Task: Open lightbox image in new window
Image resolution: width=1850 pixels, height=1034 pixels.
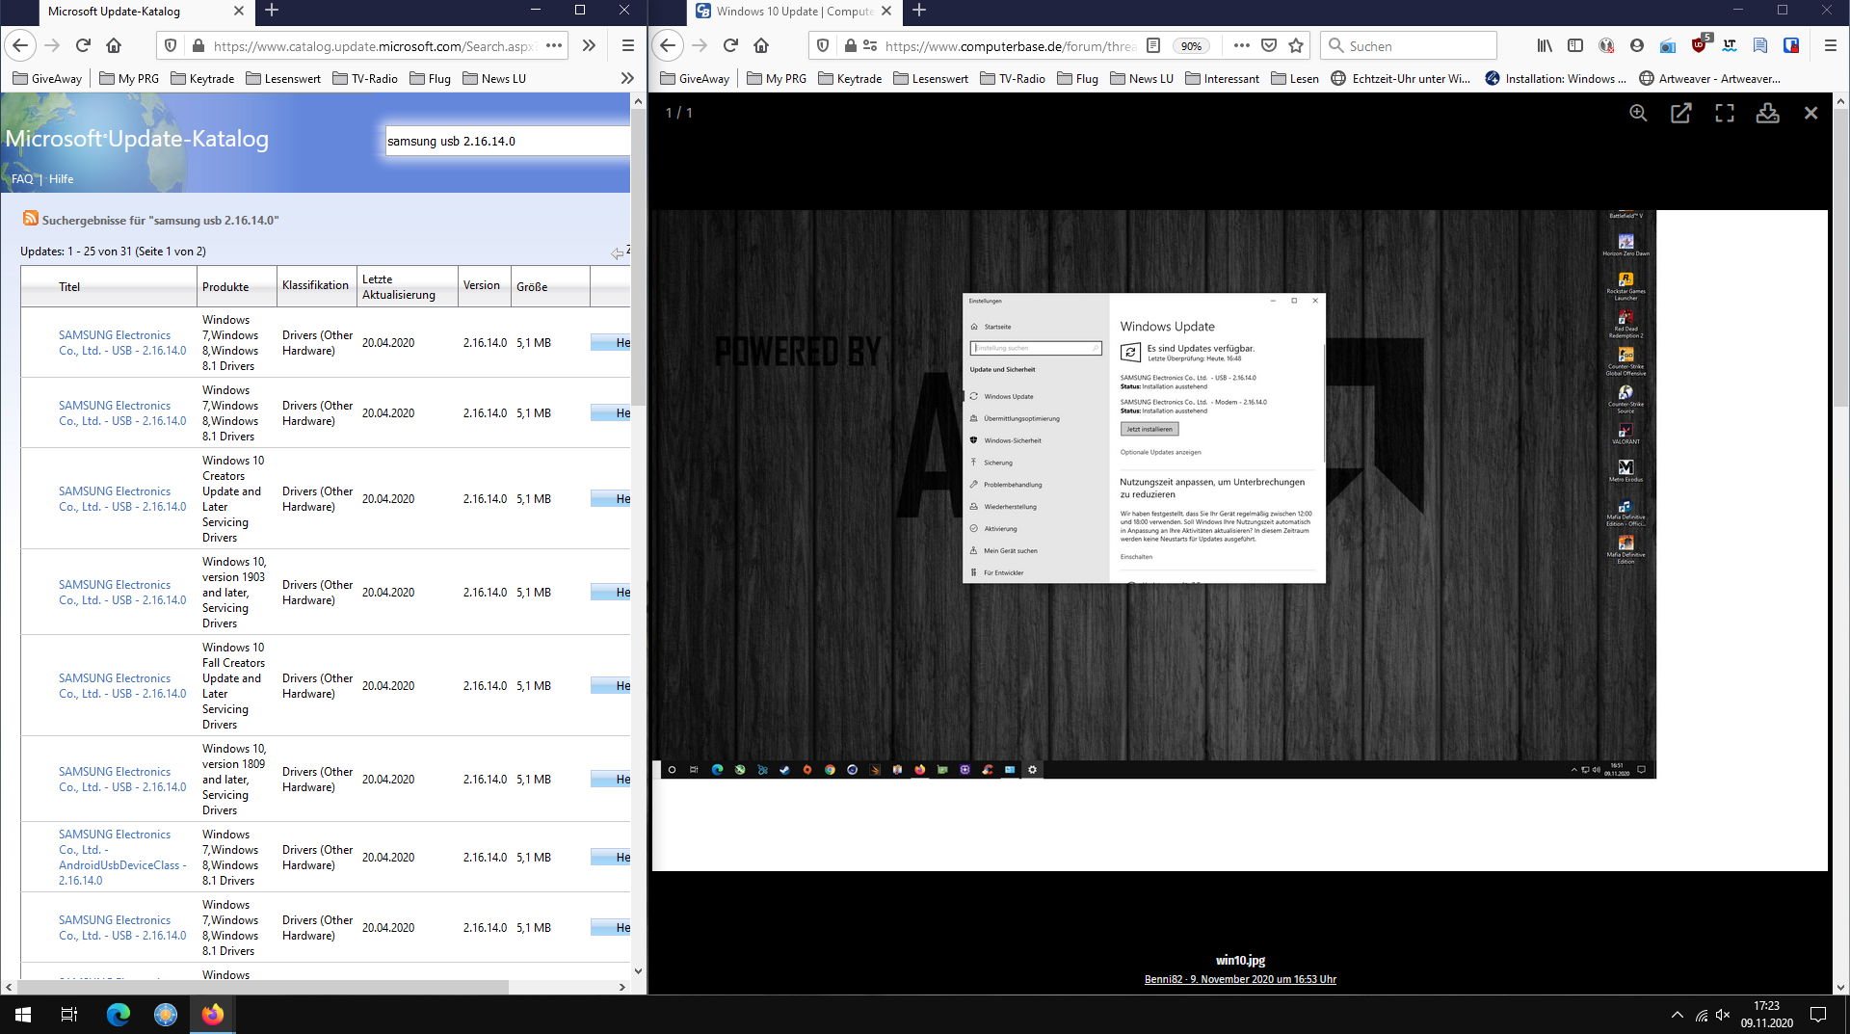Action: [x=1681, y=113]
